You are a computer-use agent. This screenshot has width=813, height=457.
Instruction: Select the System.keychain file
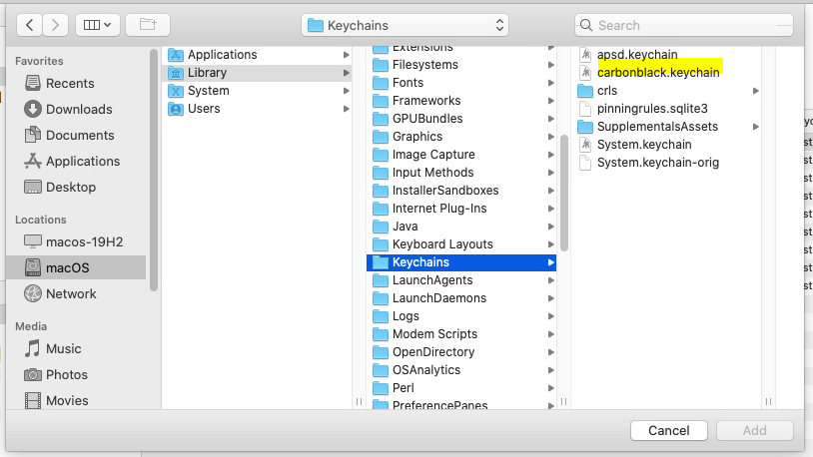pyautogui.click(x=644, y=145)
